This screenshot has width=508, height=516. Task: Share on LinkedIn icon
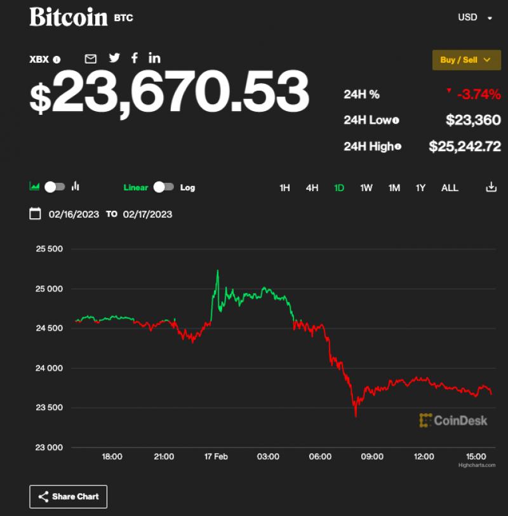point(154,58)
